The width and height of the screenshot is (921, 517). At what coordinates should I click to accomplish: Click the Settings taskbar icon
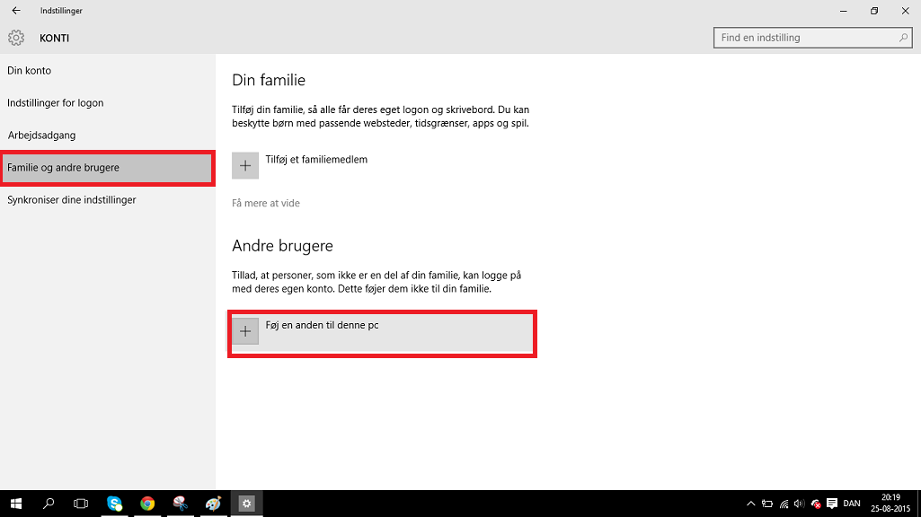click(247, 504)
